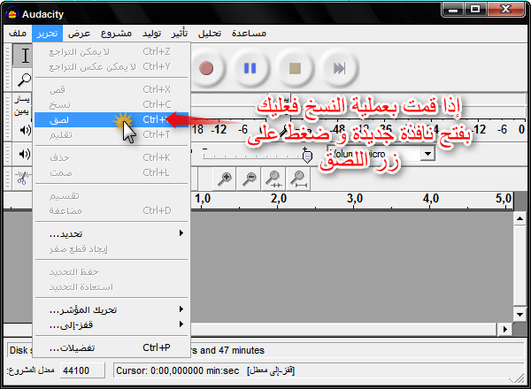Click the trim scissors icon in the edit toolbar
The width and height of the screenshot is (531, 389).
22,178
